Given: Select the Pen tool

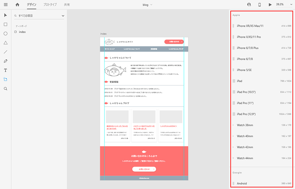Looking at the screenshot, I should (x=5, y=61).
